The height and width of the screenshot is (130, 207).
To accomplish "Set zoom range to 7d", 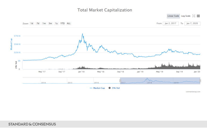I will (x=38, y=23).
